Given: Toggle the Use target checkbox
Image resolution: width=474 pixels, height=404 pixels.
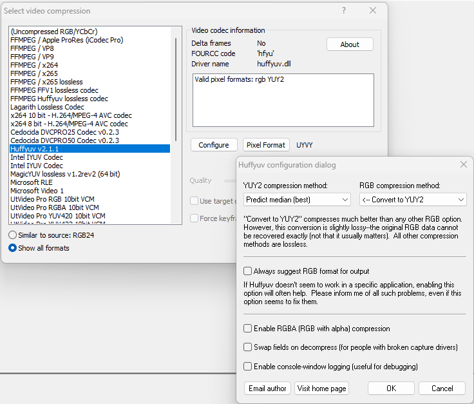Looking at the screenshot, I should (194, 201).
